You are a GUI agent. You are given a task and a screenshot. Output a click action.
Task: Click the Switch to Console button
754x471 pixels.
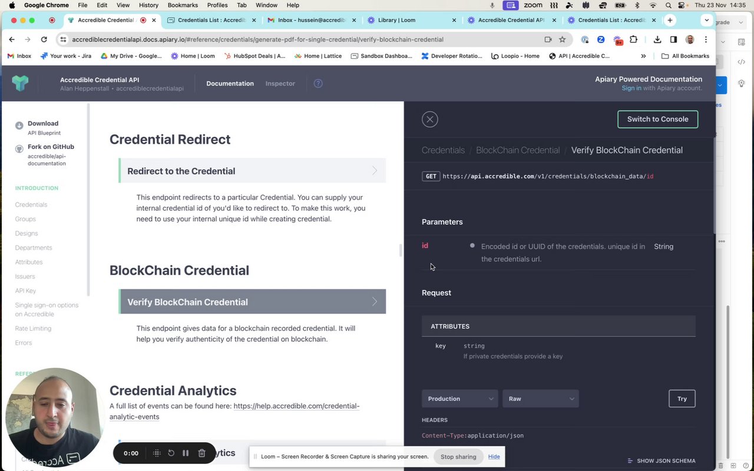(657, 119)
